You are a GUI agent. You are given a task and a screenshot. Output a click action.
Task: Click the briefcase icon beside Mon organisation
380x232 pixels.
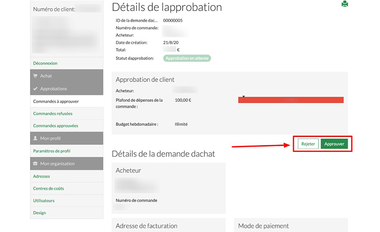click(x=35, y=163)
